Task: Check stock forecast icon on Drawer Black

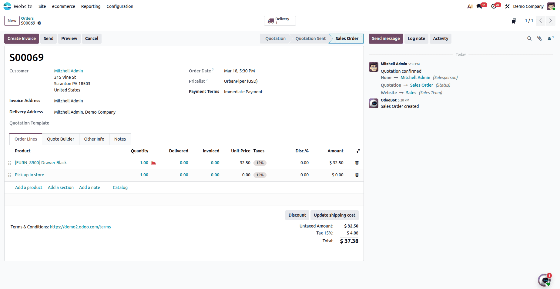Action: click(153, 163)
